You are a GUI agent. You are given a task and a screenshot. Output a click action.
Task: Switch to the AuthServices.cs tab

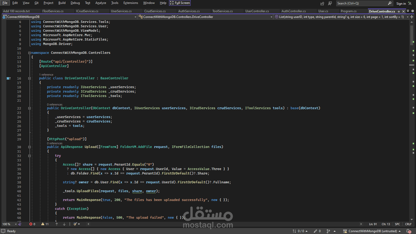pos(189,11)
